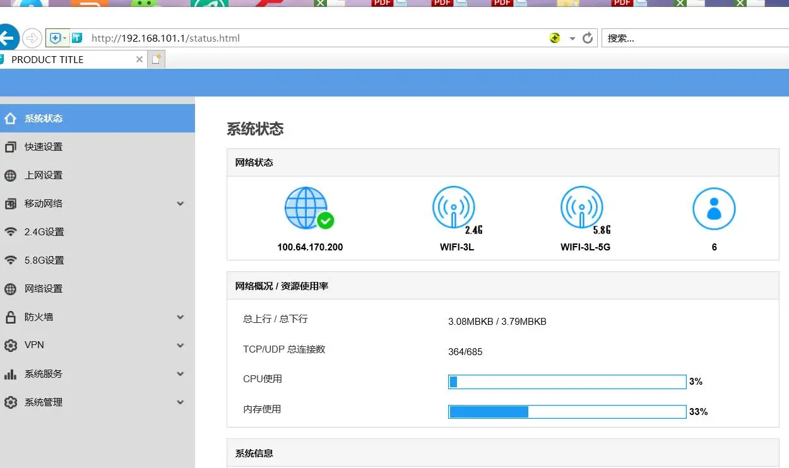The image size is (789, 468).
Task: Expand the 移动网络 submenu chevron
Action: click(181, 204)
